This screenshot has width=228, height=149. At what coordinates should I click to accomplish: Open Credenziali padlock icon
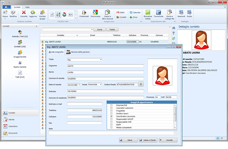(84, 12)
